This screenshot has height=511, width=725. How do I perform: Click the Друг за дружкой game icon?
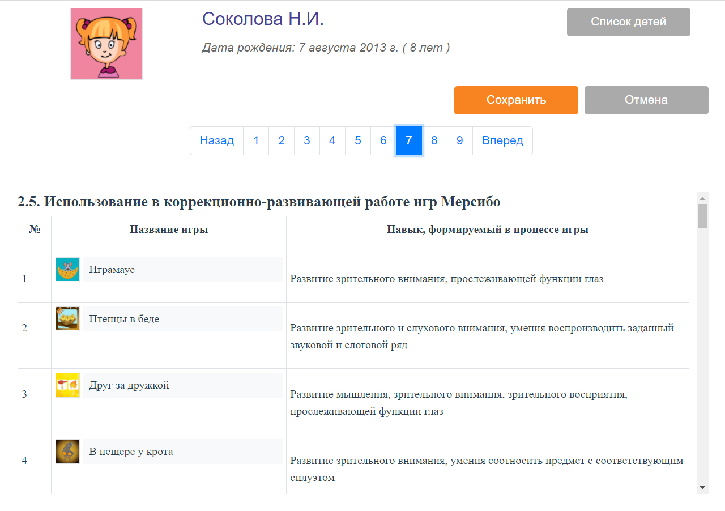(67, 385)
